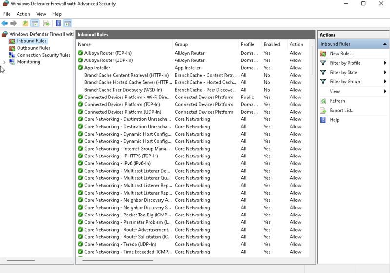Click the Forward arrow toolbar icon

point(14,23)
